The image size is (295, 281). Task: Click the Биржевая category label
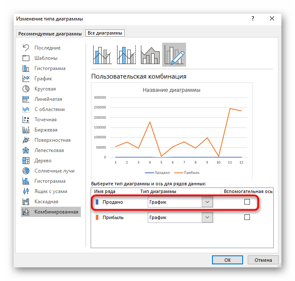point(46,130)
